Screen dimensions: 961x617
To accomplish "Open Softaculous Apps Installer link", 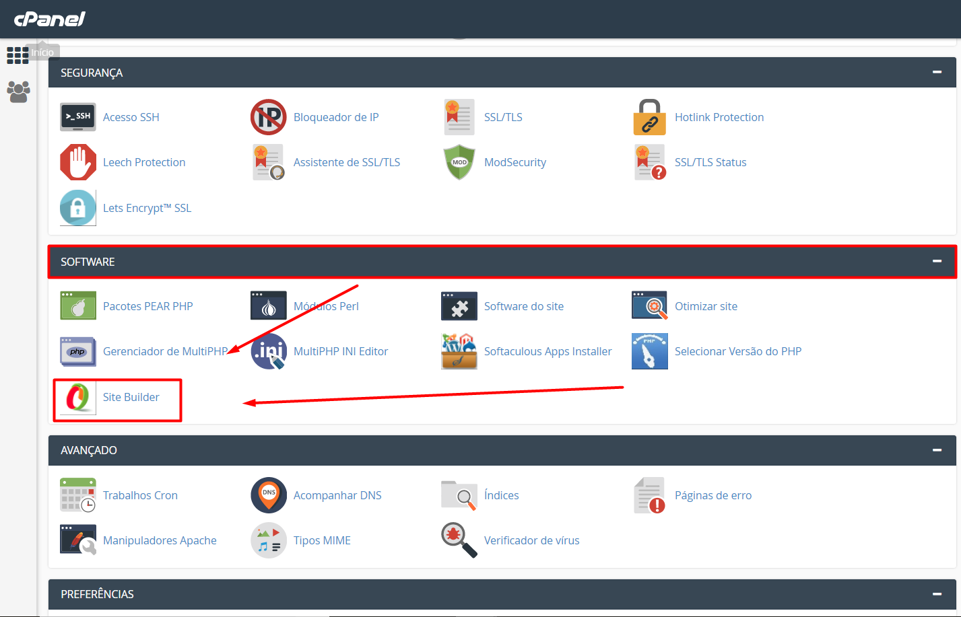I will 548,351.
